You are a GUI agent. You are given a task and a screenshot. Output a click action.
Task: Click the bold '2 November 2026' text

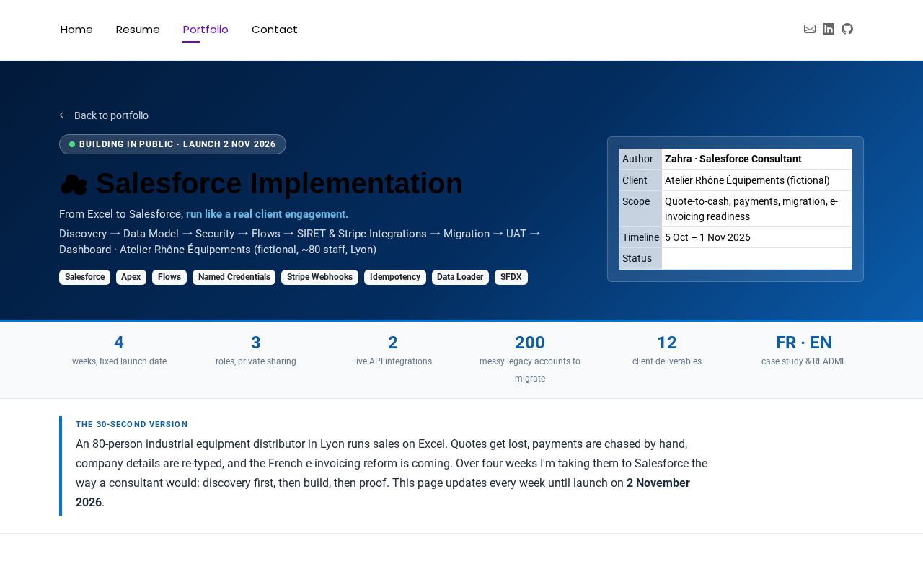click(x=383, y=493)
